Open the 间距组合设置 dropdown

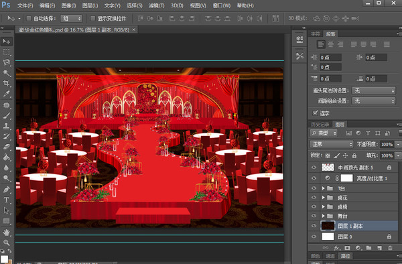tap(374, 101)
